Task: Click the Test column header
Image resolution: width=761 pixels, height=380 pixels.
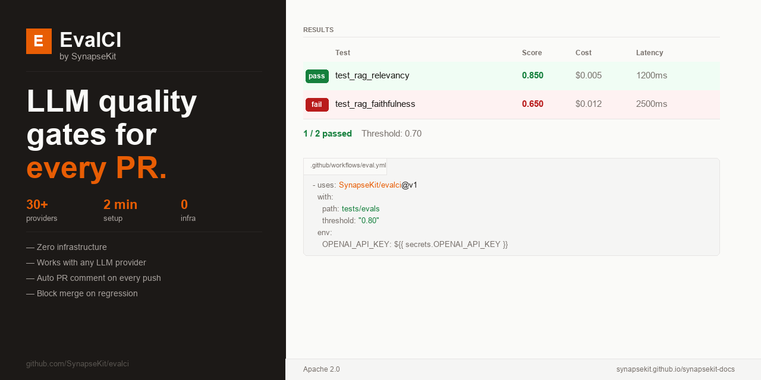Action: coord(342,53)
